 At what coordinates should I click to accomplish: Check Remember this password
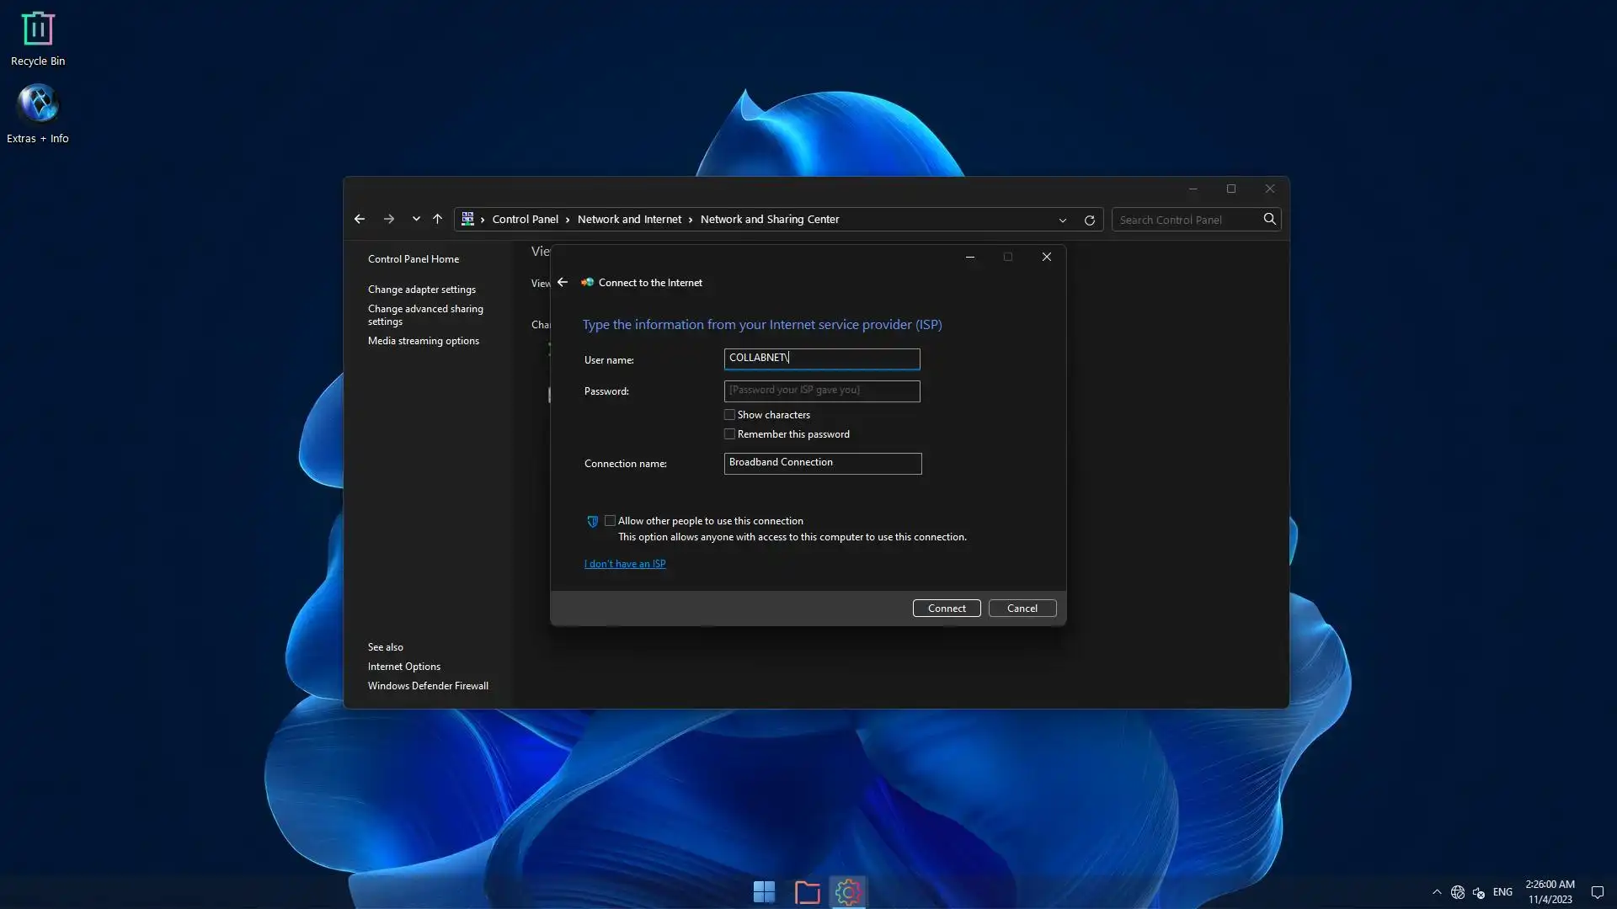pyautogui.click(x=729, y=434)
